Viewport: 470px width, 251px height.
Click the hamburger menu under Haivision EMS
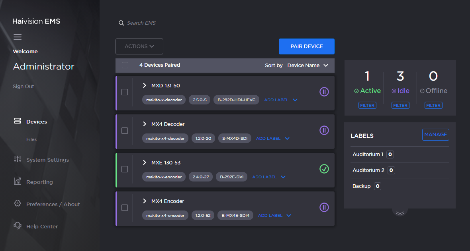[18, 37]
